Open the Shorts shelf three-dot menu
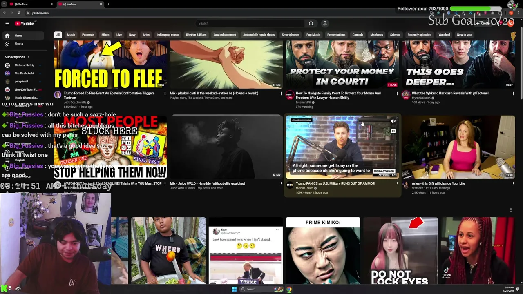This screenshot has height=294, width=523. [511, 210]
